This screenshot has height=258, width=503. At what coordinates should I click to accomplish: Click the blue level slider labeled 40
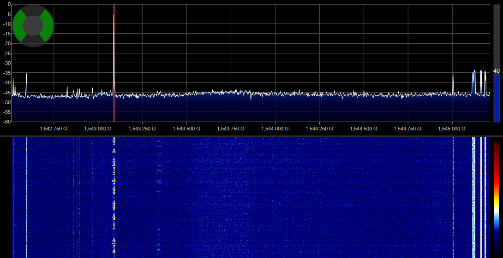497,99
